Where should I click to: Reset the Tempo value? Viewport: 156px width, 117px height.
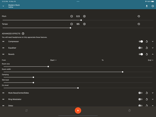point(139,24)
